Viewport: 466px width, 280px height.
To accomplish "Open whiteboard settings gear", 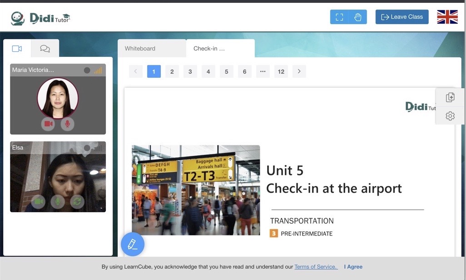I will click(x=450, y=116).
